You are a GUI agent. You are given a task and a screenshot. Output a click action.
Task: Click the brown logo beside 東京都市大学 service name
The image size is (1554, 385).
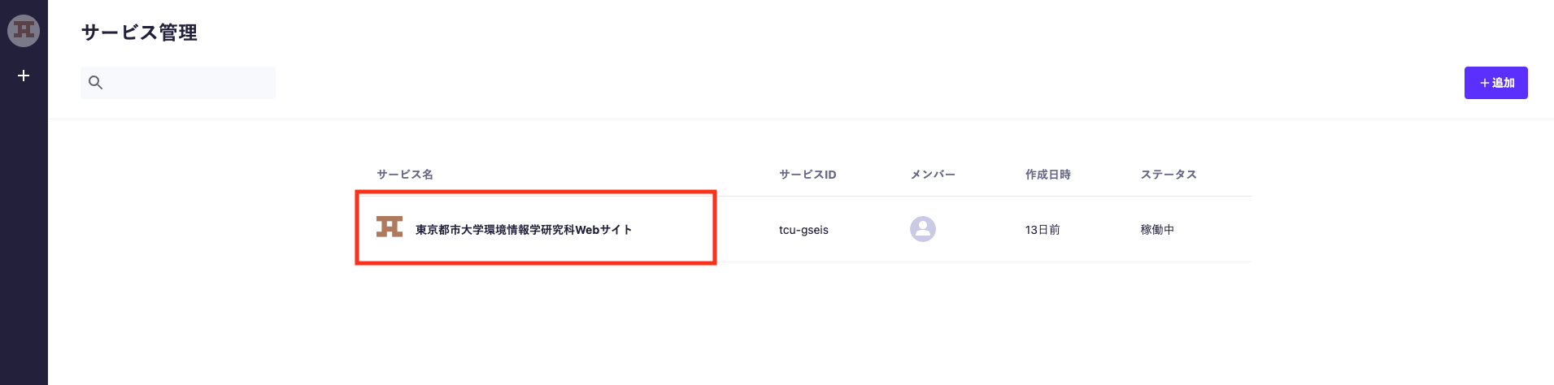(x=390, y=227)
